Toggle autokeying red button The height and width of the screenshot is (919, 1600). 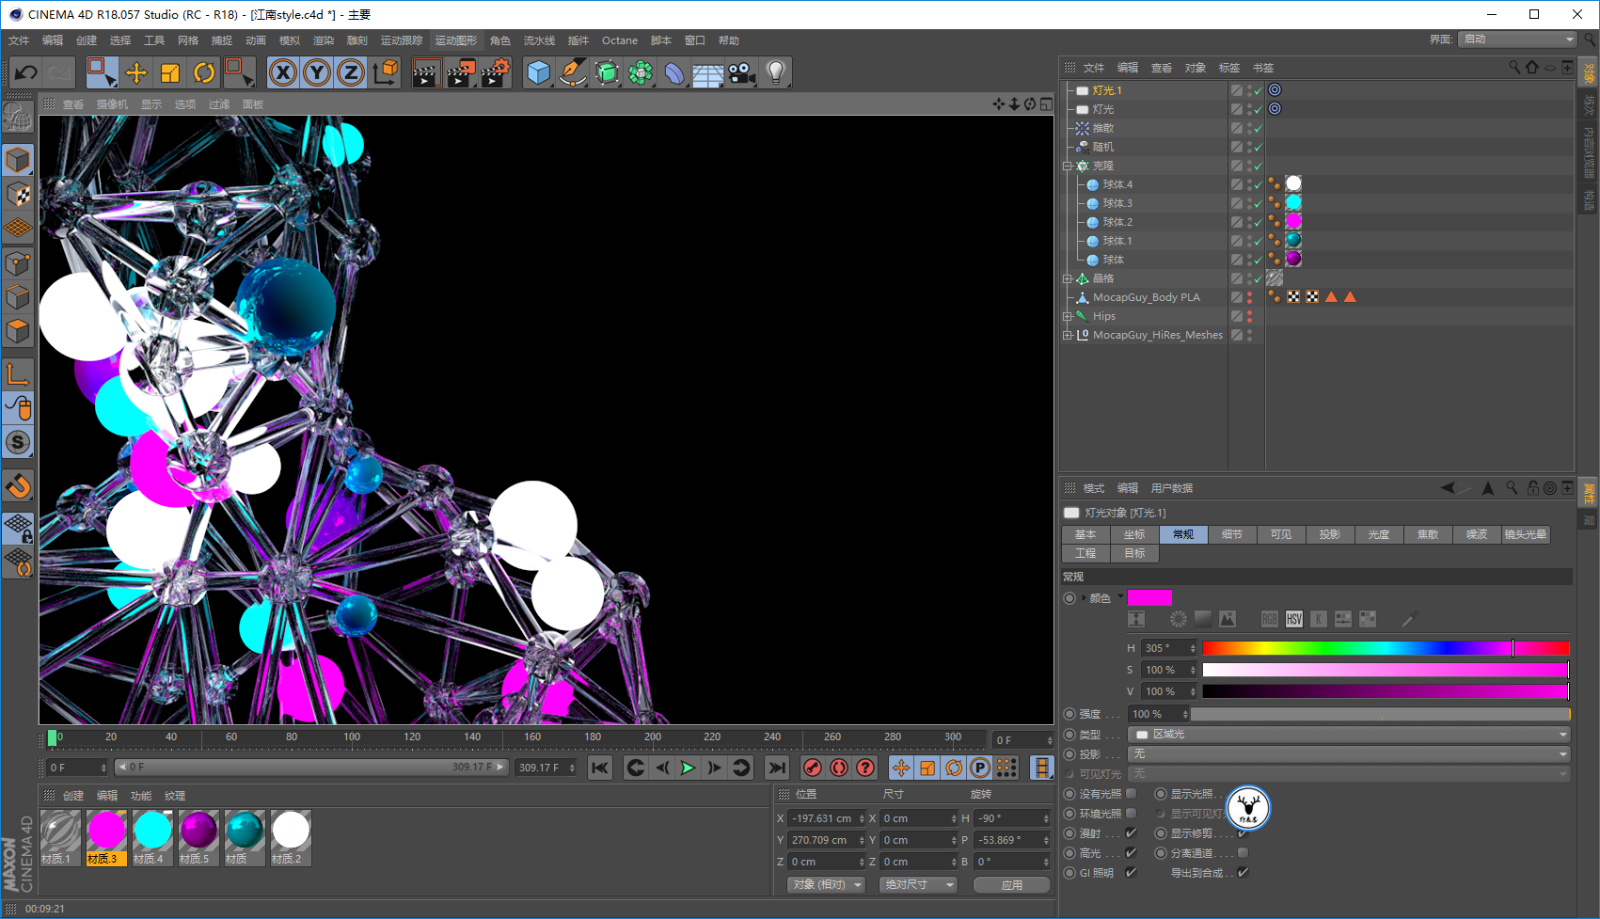(839, 768)
